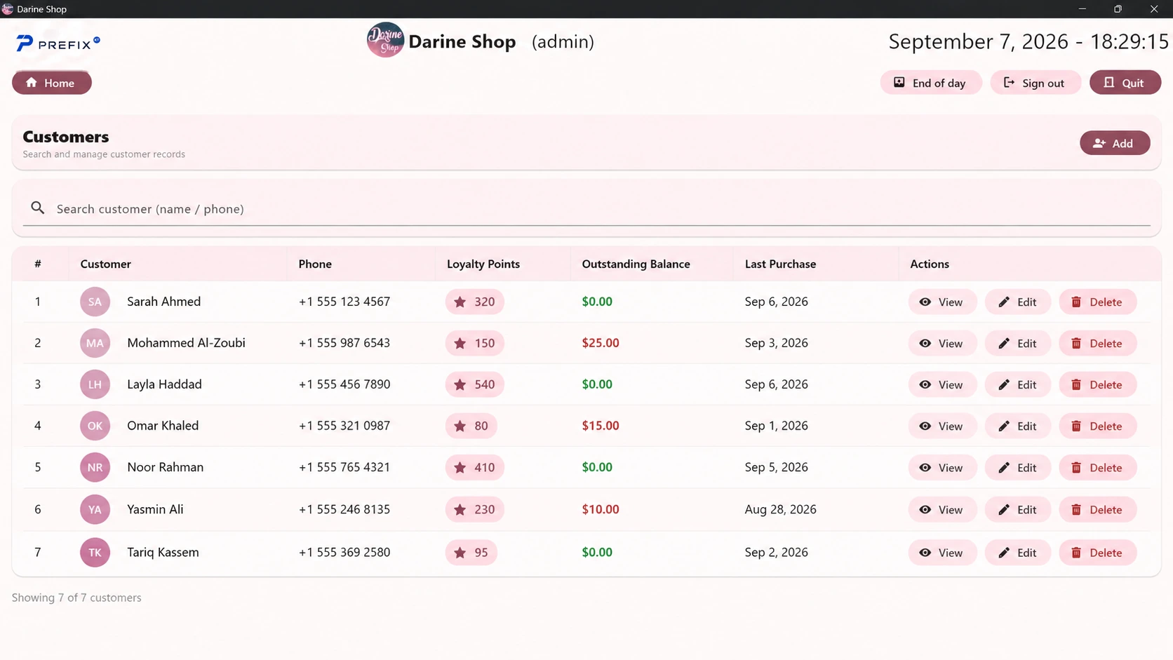
Task: Delete Noor Rahman's record
Action: (x=1097, y=468)
